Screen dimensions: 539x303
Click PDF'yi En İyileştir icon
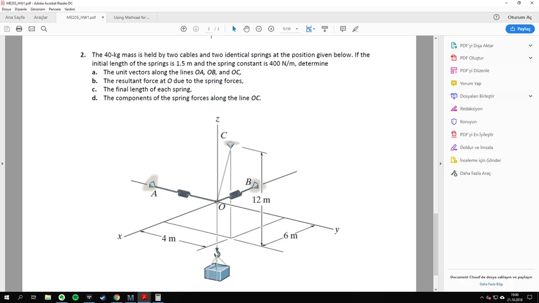(x=454, y=134)
